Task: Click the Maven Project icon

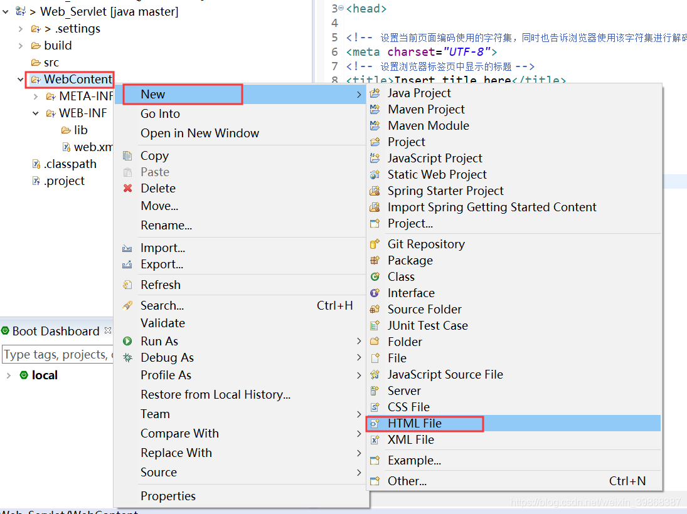Action: click(x=375, y=110)
